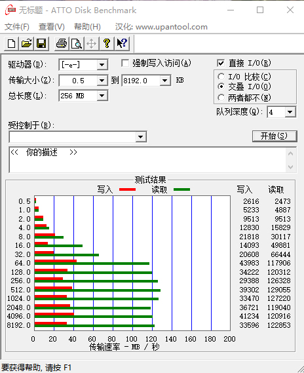Select the I/O 比较(C) radio button
The width and height of the screenshot is (304, 373).
(x=221, y=77)
